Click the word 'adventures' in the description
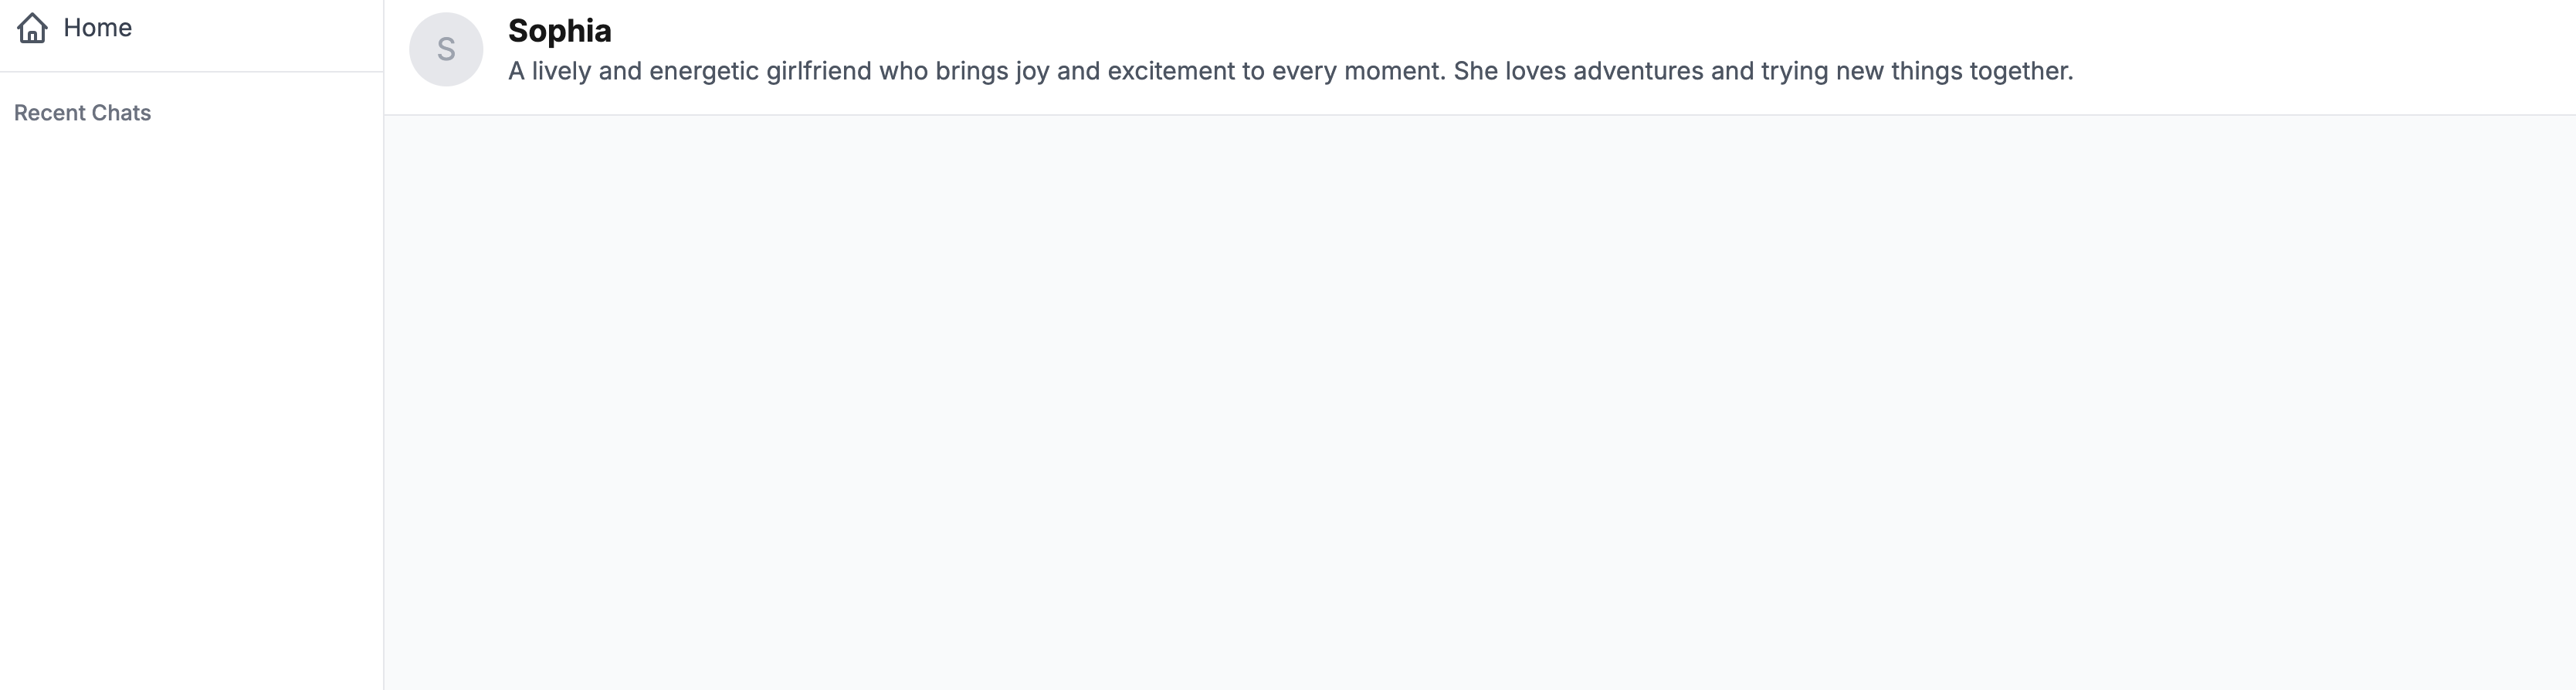Image resolution: width=2576 pixels, height=690 pixels. pos(1638,71)
